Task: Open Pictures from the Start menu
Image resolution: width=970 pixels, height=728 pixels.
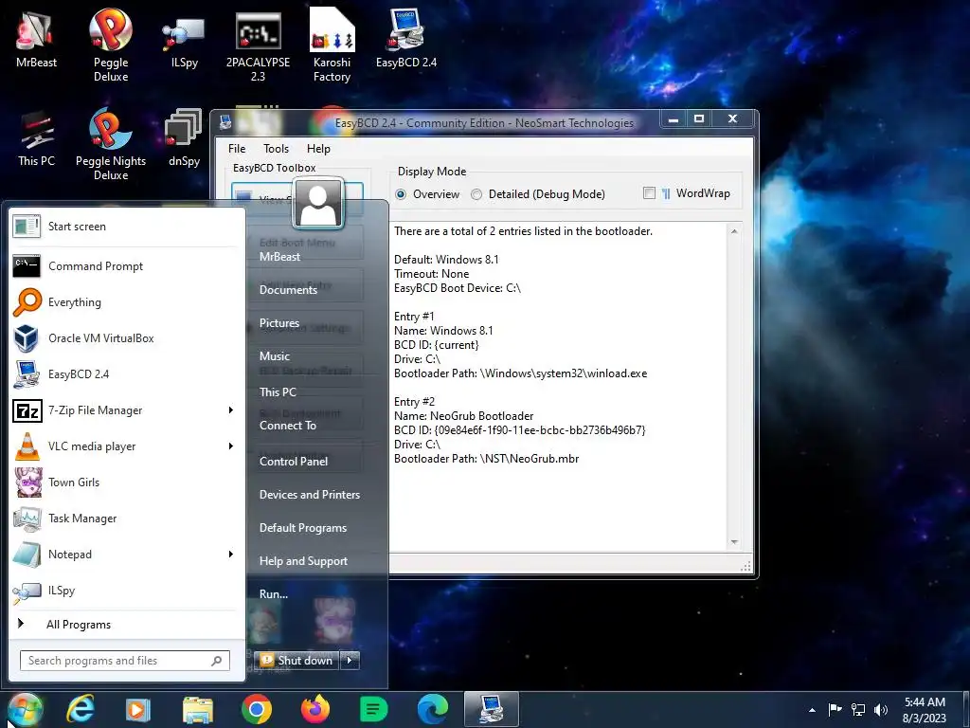Action: pos(279,323)
